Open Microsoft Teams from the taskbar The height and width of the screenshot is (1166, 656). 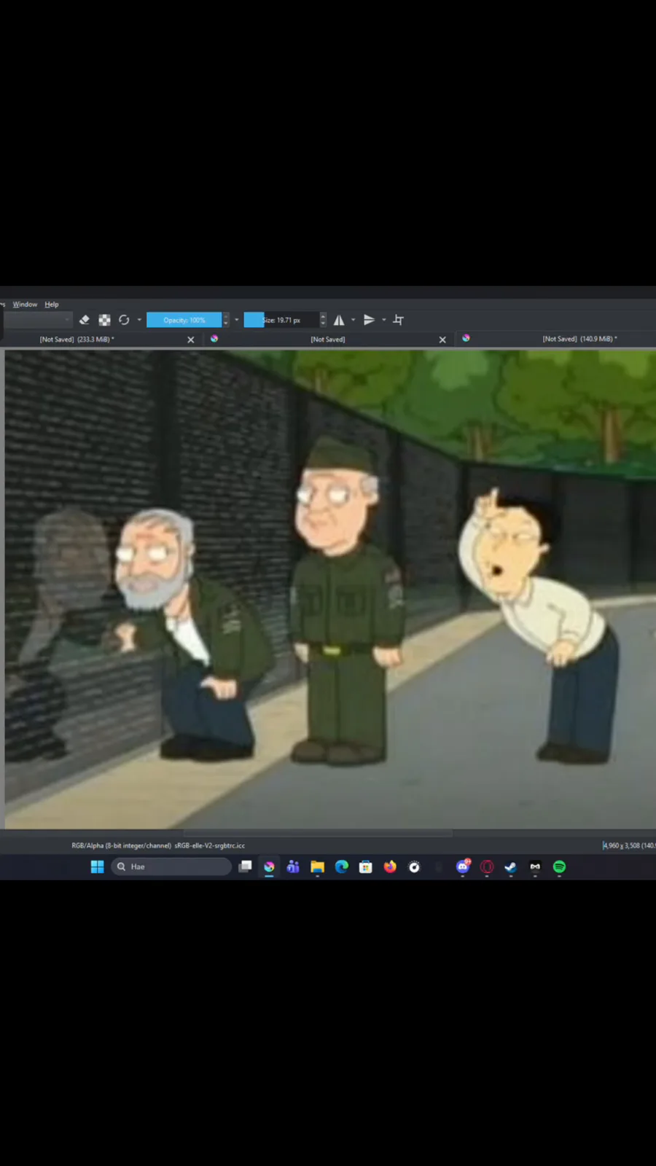pos(293,866)
